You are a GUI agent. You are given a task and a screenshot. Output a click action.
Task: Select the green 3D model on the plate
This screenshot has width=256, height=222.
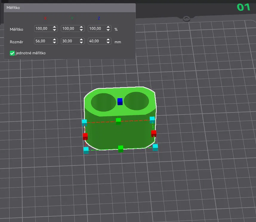coord(119,134)
